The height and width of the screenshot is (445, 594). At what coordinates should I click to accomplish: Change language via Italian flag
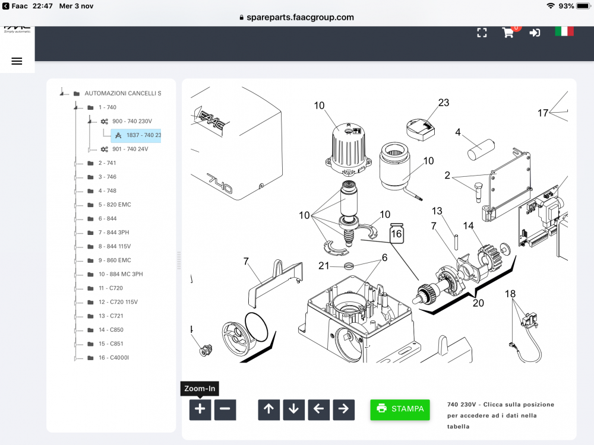(x=564, y=31)
